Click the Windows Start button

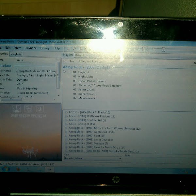(x=6, y=169)
